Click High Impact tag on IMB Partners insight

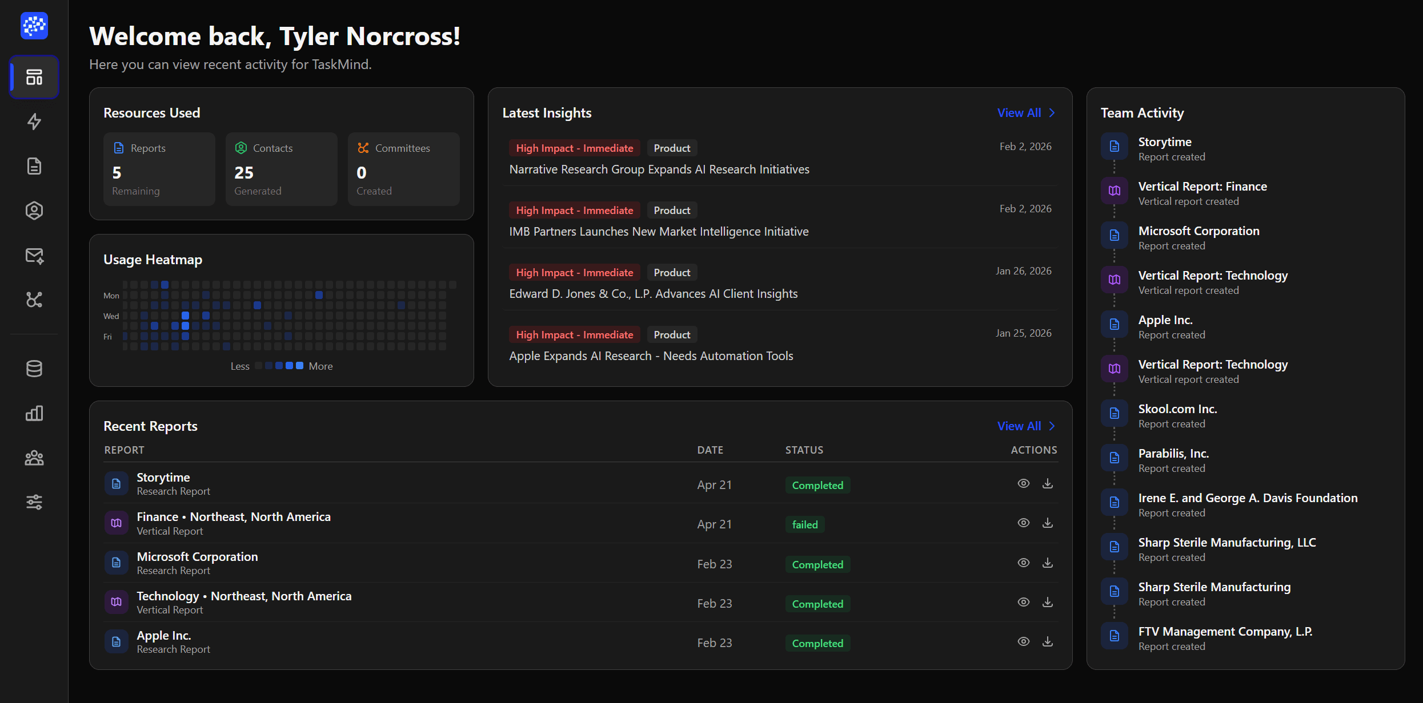click(575, 211)
